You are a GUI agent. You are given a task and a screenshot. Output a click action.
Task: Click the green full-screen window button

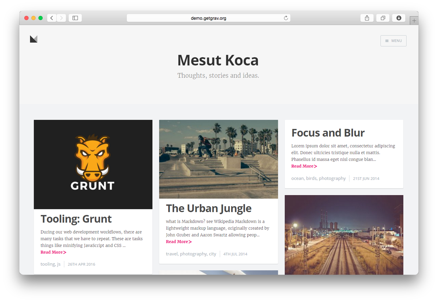coord(41,18)
